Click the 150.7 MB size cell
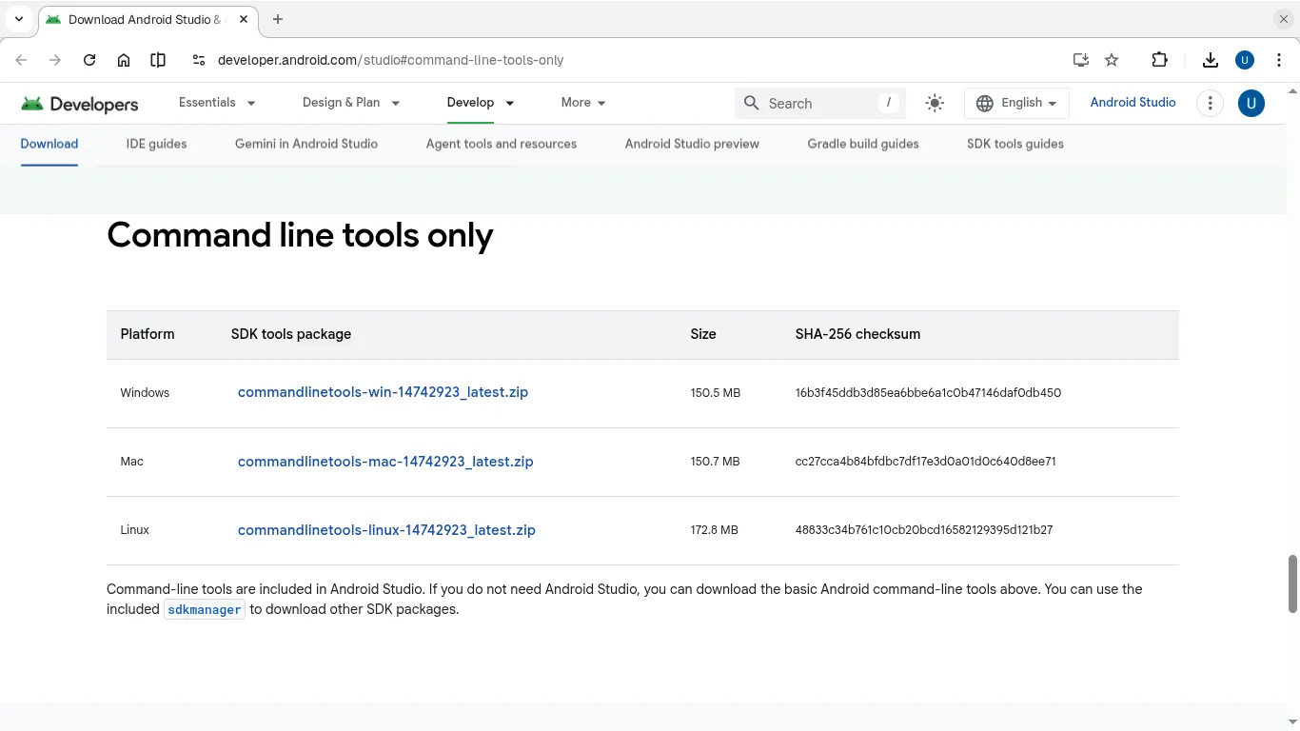Screen dimensions: 1300x731 click(715, 462)
